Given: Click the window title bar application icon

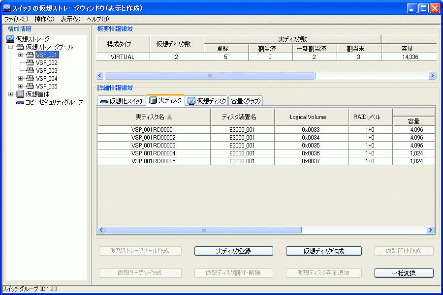Looking at the screenshot, I should tap(7, 8).
